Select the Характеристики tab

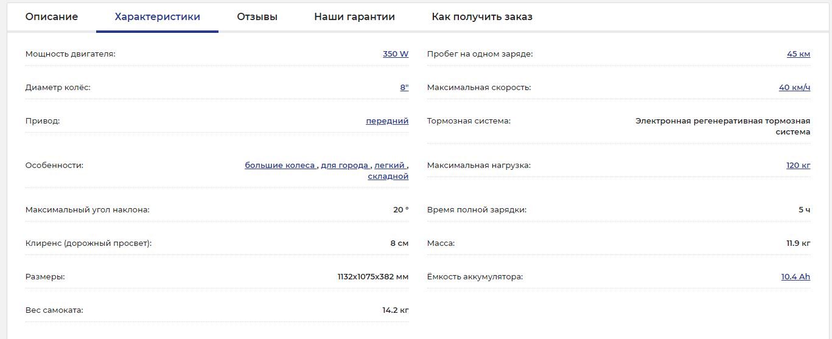click(157, 17)
